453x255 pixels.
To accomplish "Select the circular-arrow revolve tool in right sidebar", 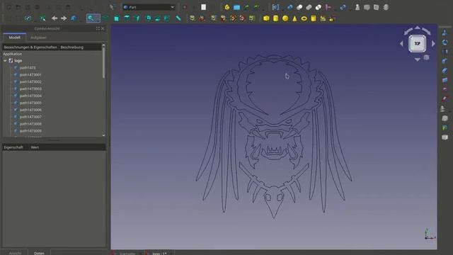I will 445,42.
